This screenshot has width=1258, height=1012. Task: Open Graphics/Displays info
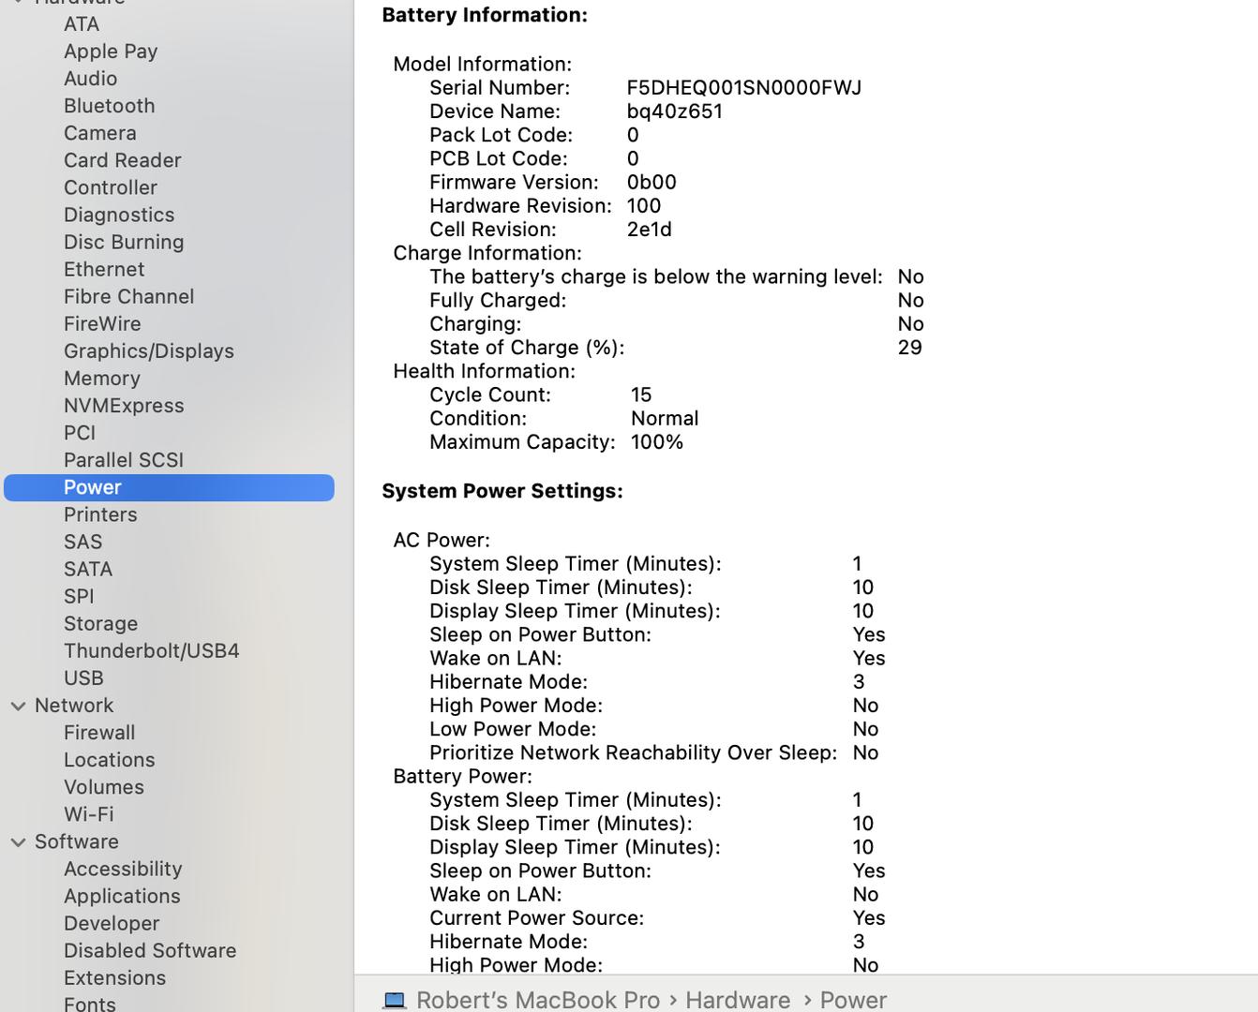pos(149,350)
